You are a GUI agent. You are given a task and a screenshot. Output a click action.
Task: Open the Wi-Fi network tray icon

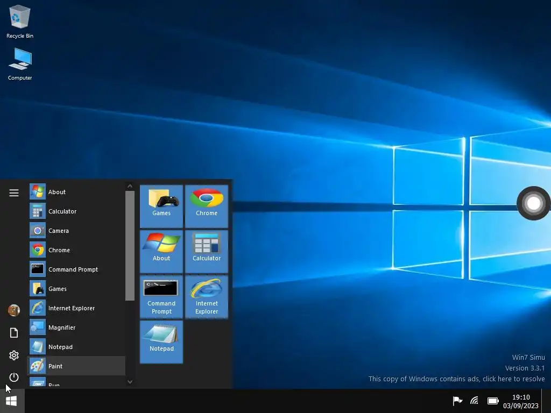click(x=475, y=401)
